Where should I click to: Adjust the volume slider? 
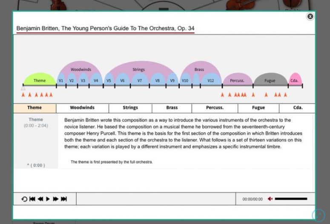pyautogui.click(x=291, y=199)
